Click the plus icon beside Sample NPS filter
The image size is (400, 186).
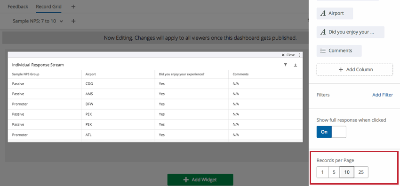pos(73,21)
